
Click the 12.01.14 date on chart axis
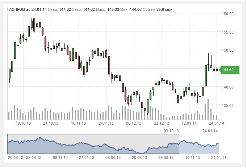[x=189, y=123]
